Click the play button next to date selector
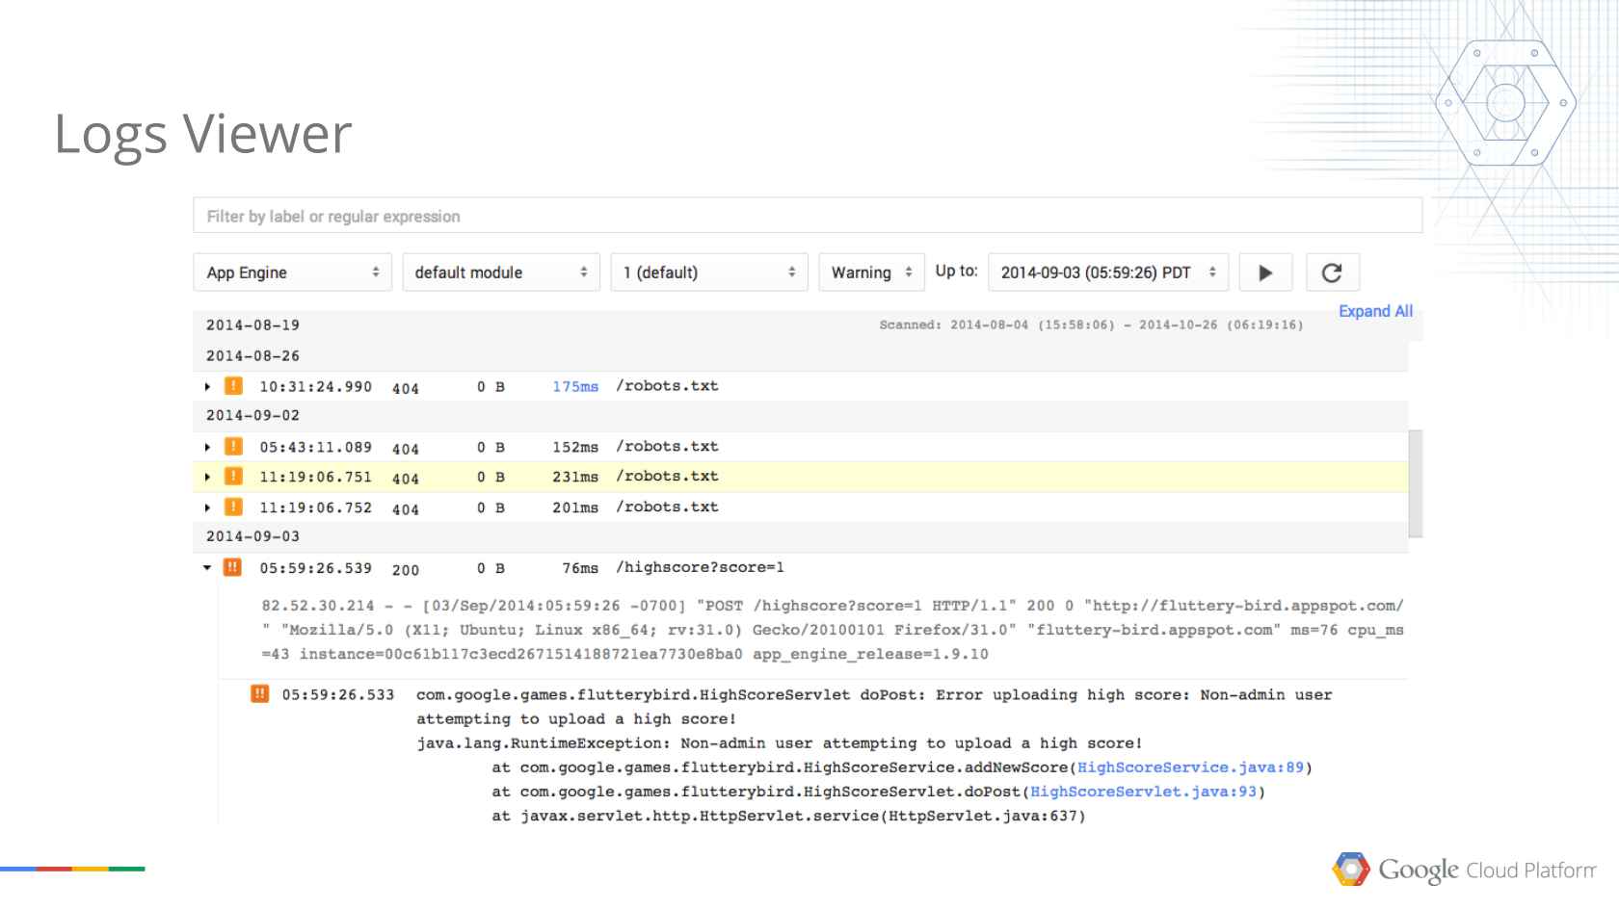 point(1264,273)
